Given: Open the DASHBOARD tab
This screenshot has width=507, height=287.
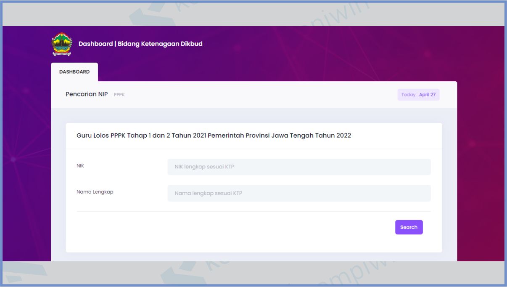Looking at the screenshot, I should click(x=74, y=72).
